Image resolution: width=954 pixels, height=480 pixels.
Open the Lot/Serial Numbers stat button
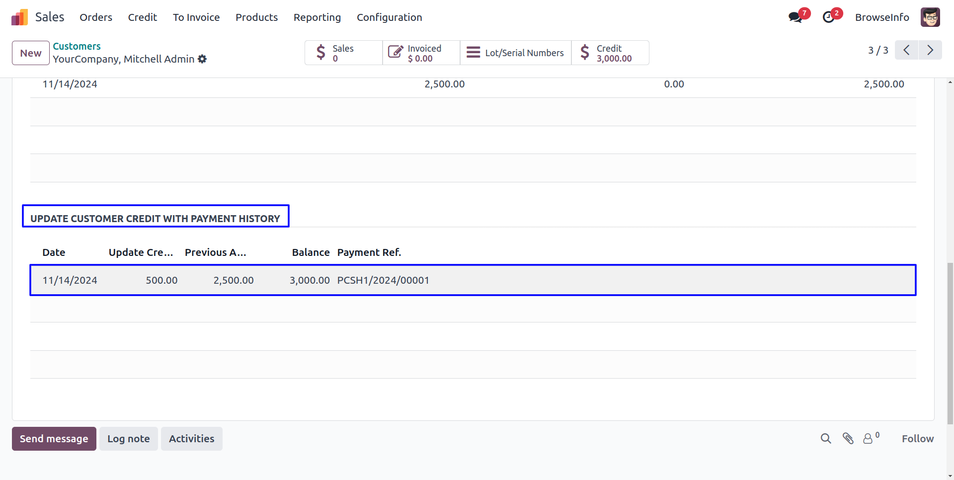point(516,53)
